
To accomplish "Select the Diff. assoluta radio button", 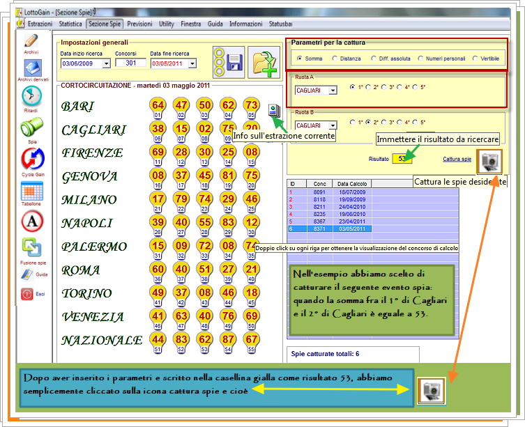I will (x=373, y=59).
